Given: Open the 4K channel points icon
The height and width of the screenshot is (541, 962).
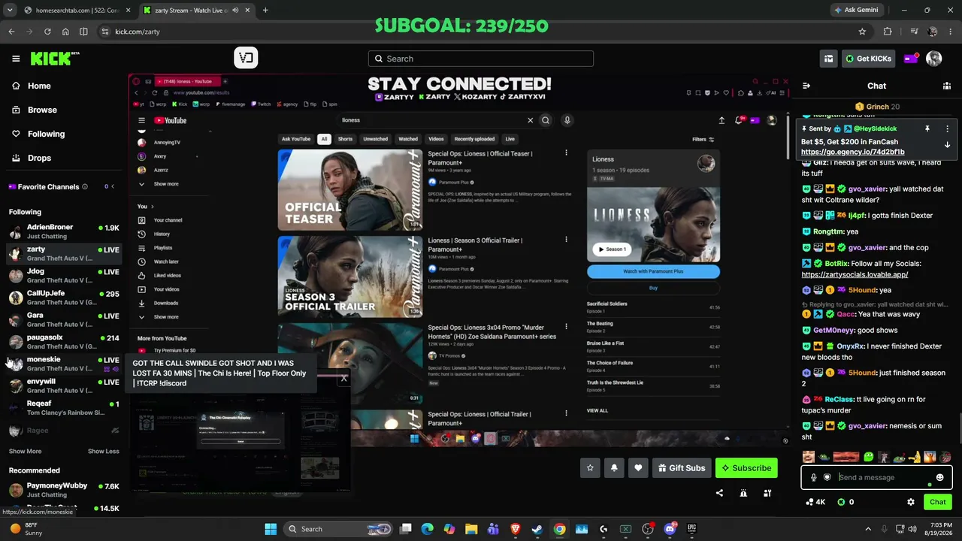Looking at the screenshot, I should pos(815,502).
